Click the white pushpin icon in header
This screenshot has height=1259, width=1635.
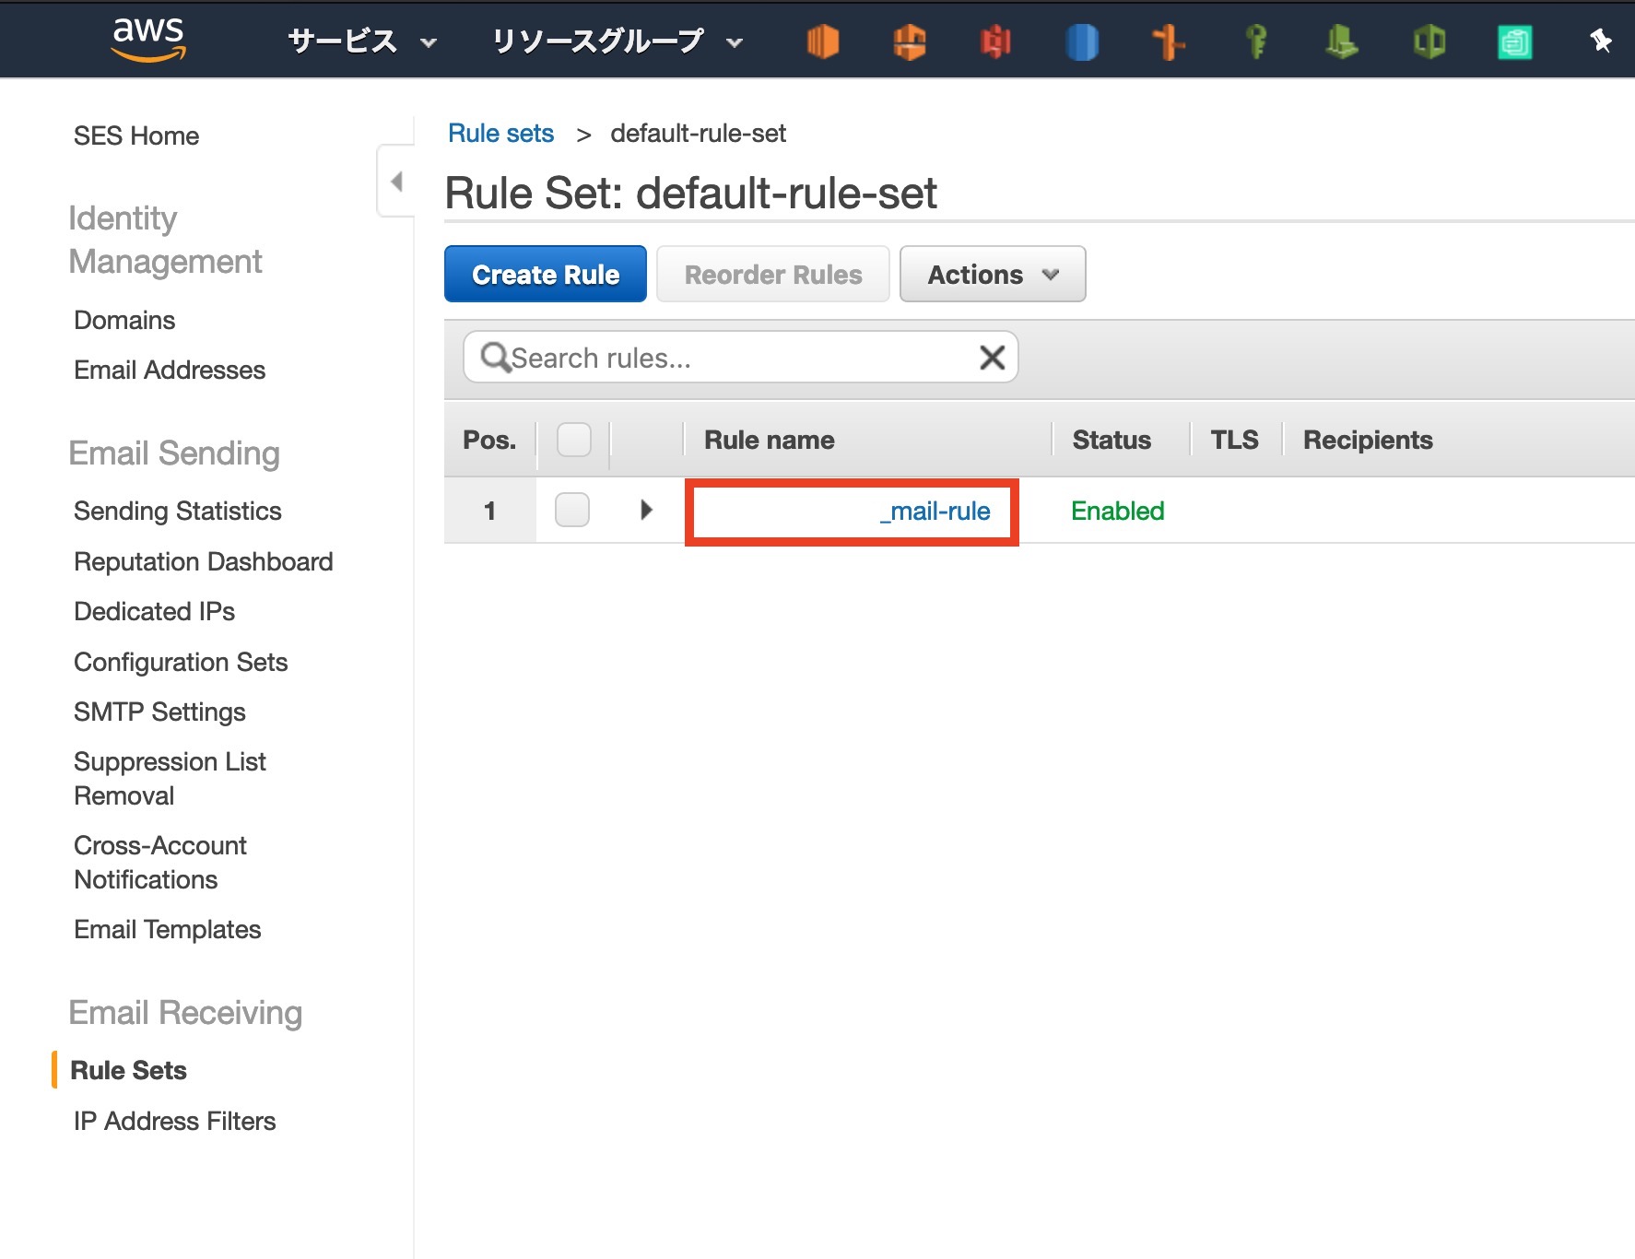(x=1601, y=41)
